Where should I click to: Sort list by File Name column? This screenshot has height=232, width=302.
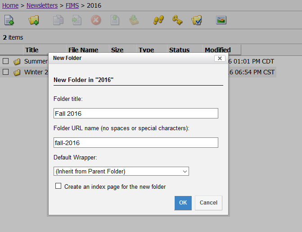[x=83, y=50]
